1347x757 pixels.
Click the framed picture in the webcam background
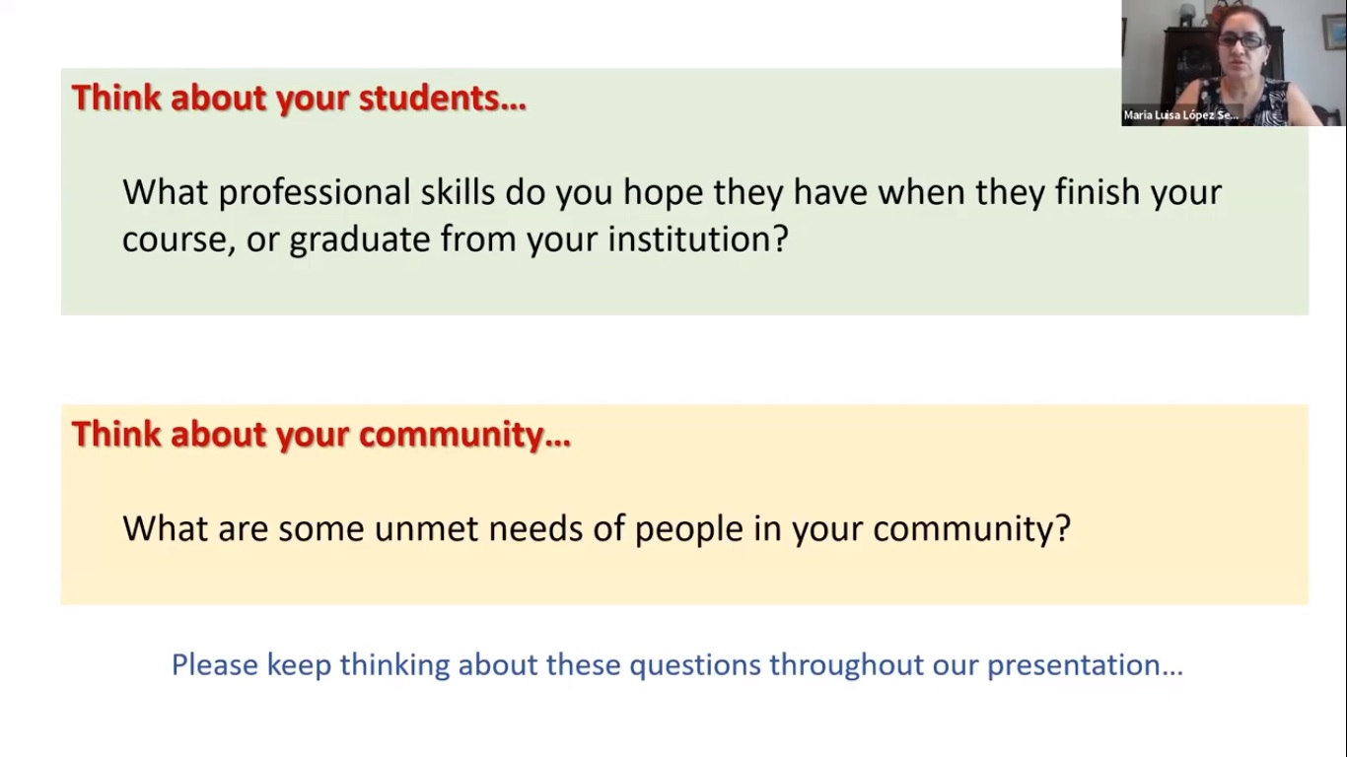[x=1334, y=33]
